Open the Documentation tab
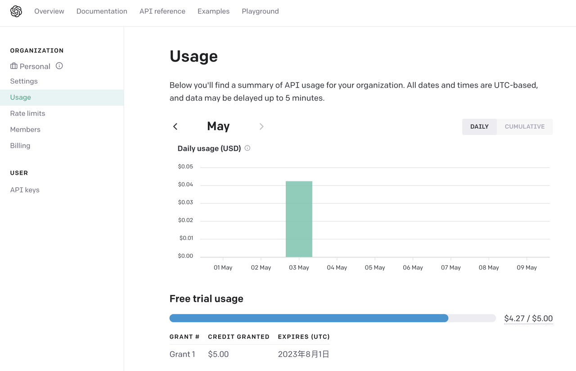Viewport: 576px width, 371px height. [102, 11]
